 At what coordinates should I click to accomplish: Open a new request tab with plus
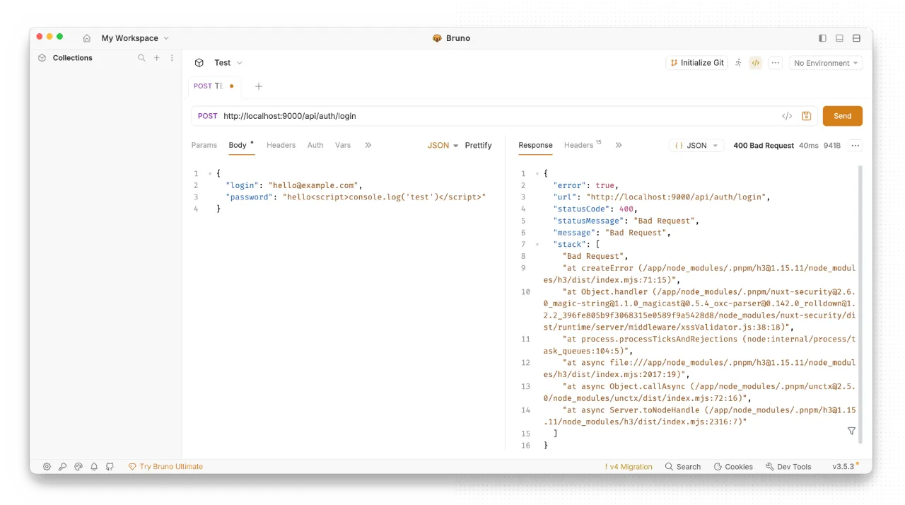click(x=259, y=86)
